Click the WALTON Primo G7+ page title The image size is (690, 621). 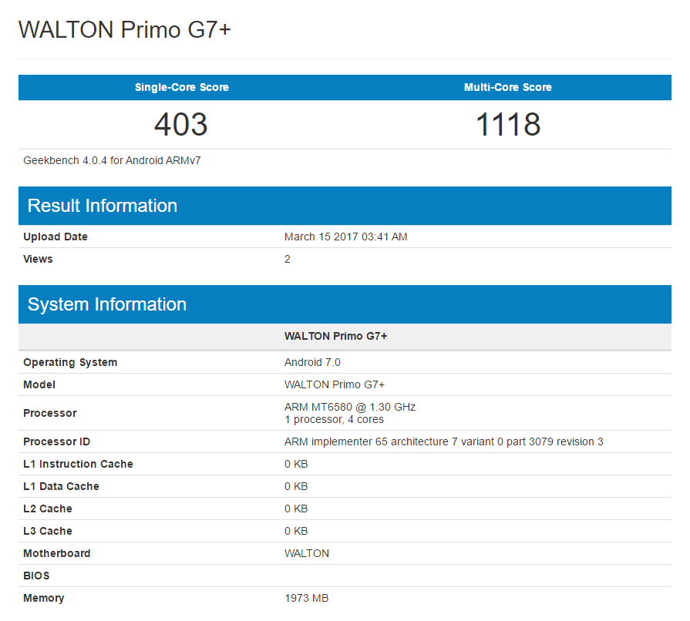click(125, 30)
